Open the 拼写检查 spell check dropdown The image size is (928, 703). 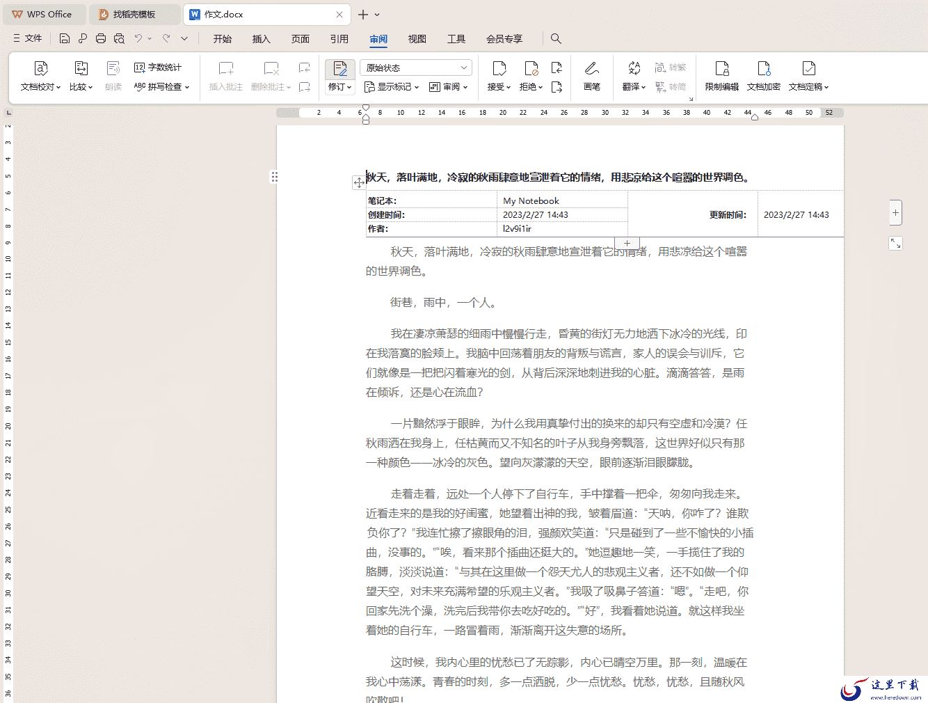(162, 87)
